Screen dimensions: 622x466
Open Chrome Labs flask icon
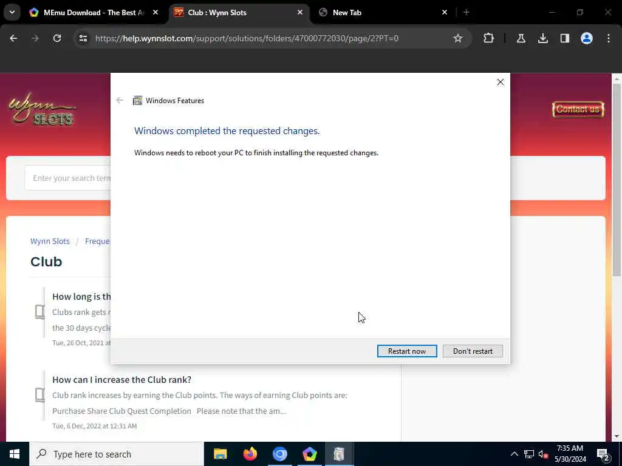[521, 38]
